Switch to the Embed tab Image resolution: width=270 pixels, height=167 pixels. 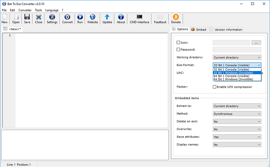[x=199, y=30]
